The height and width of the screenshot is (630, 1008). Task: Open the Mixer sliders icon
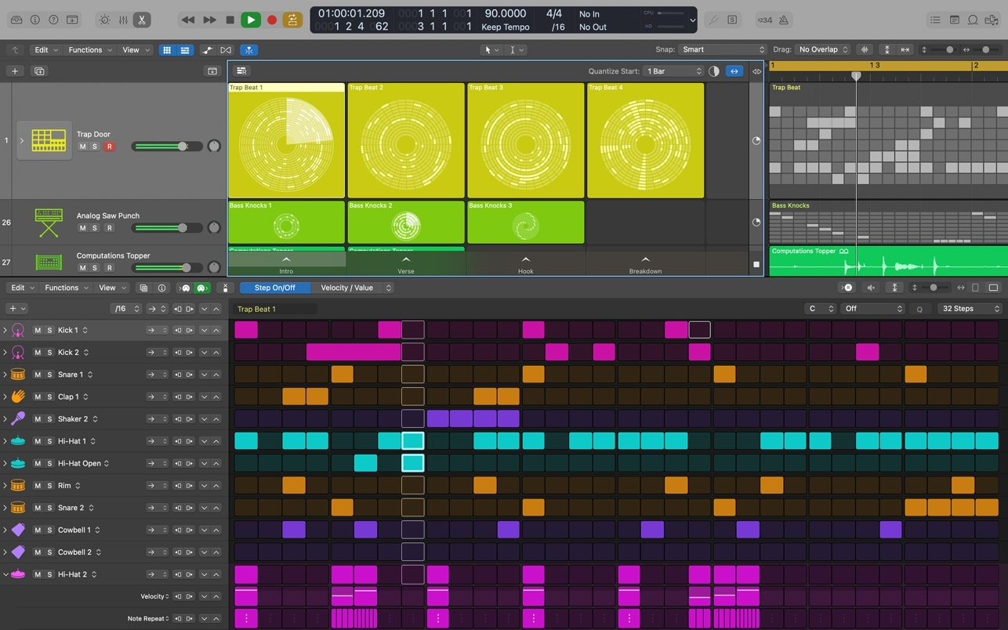[x=123, y=20]
